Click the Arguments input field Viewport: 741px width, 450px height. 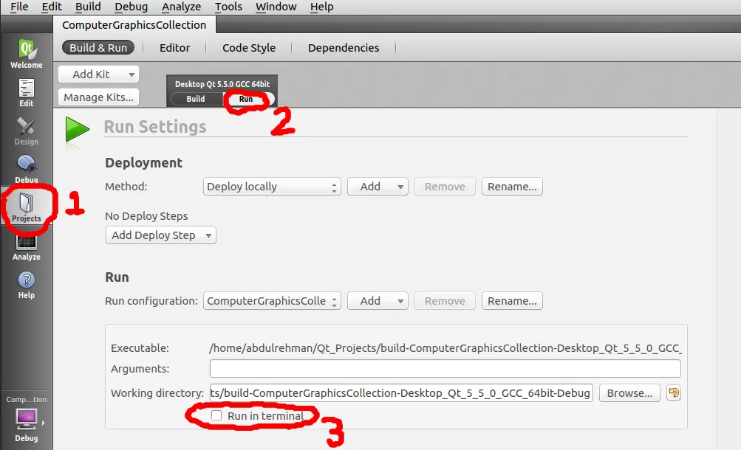pyautogui.click(x=445, y=368)
